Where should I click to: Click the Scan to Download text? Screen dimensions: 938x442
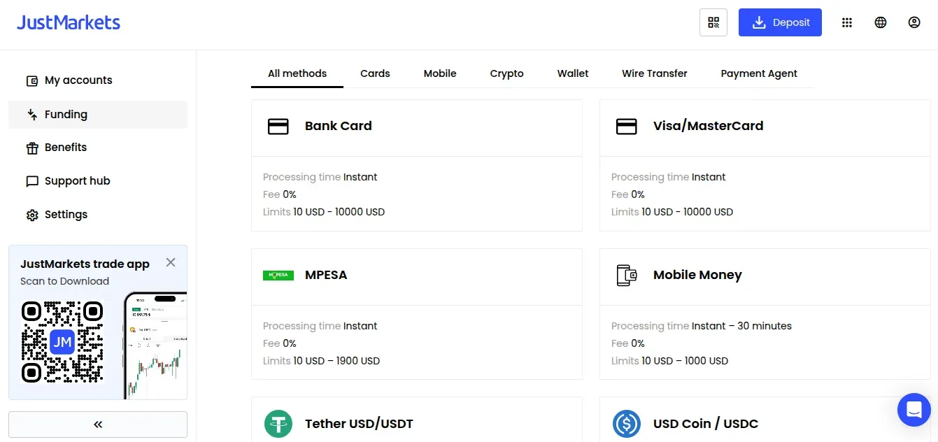(x=64, y=281)
